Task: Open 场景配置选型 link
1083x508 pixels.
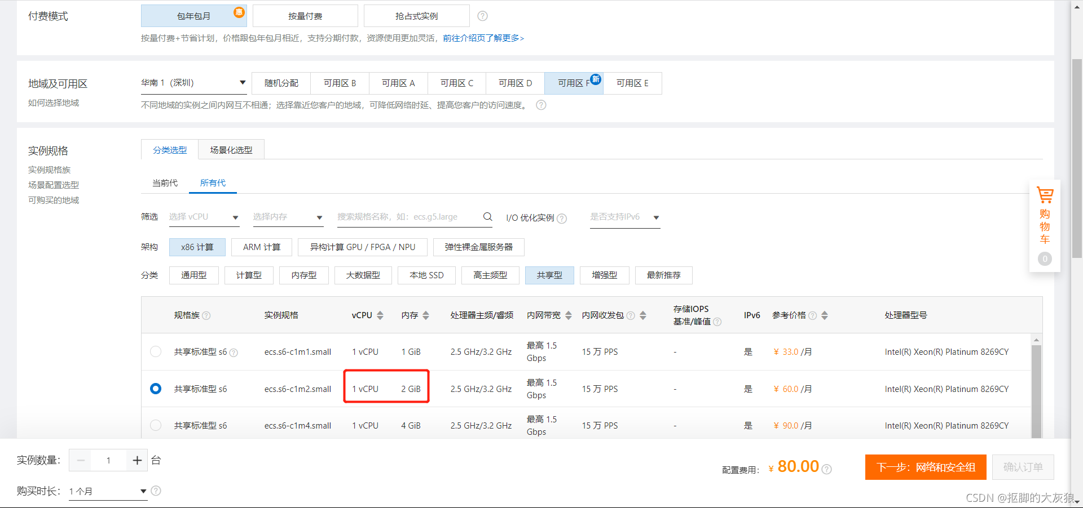Action: [x=54, y=185]
